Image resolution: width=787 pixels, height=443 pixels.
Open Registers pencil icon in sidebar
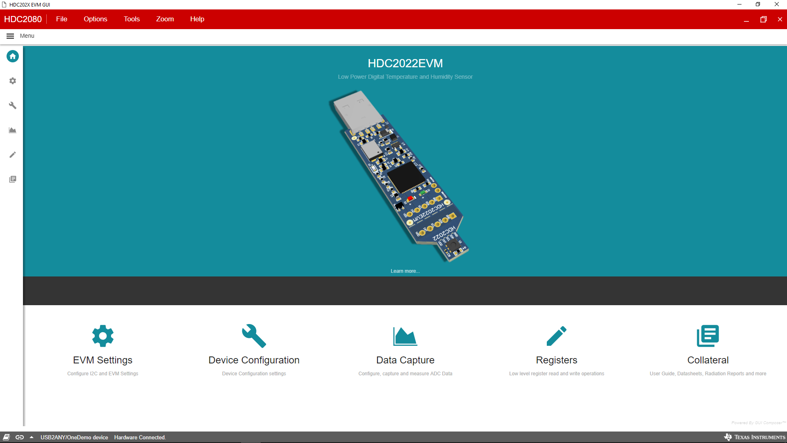(13, 155)
